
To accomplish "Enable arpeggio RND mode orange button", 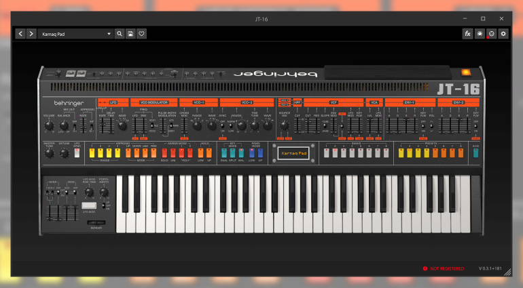I will (x=154, y=153).
